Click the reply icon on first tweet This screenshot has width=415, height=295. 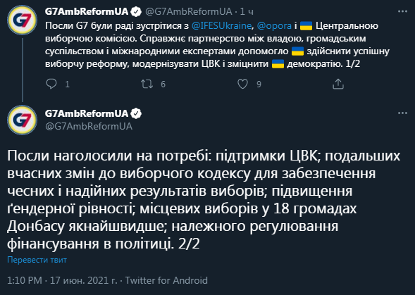pyautogui.click(x=51, y=84)
